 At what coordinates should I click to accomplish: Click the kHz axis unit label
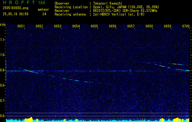tap(3, 25)
